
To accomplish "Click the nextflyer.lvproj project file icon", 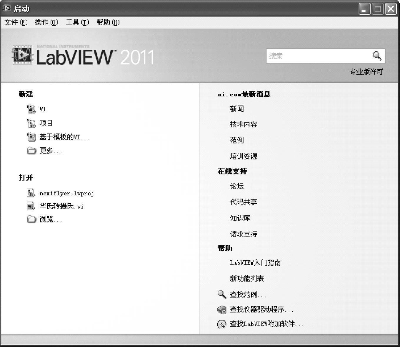I will (x=31, y=193).
